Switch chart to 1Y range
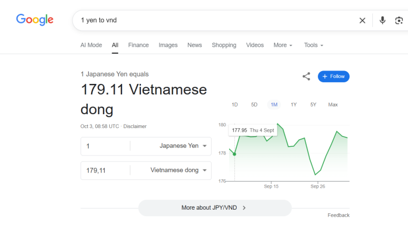 (294, 105)
